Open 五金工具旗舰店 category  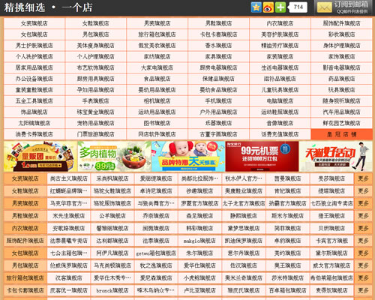[x=34, y=101]
